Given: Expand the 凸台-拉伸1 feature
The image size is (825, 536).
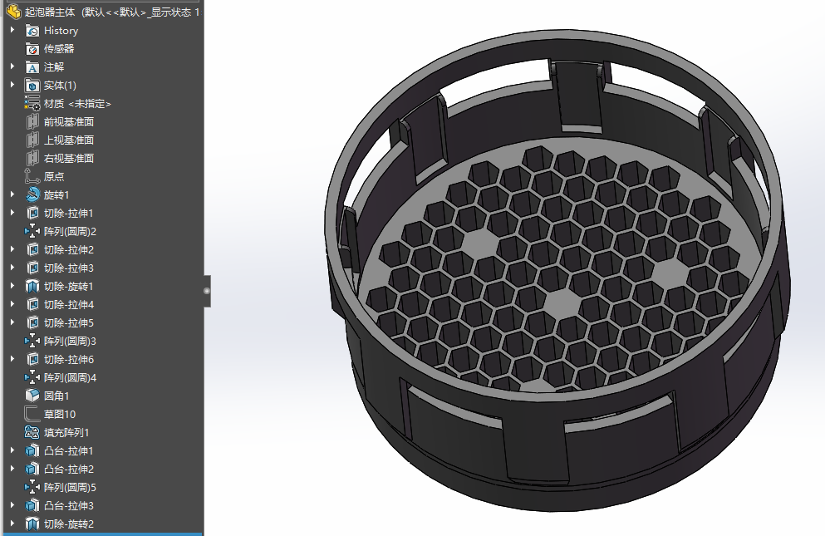Looking at the screenshot, I should click(12, 450).
